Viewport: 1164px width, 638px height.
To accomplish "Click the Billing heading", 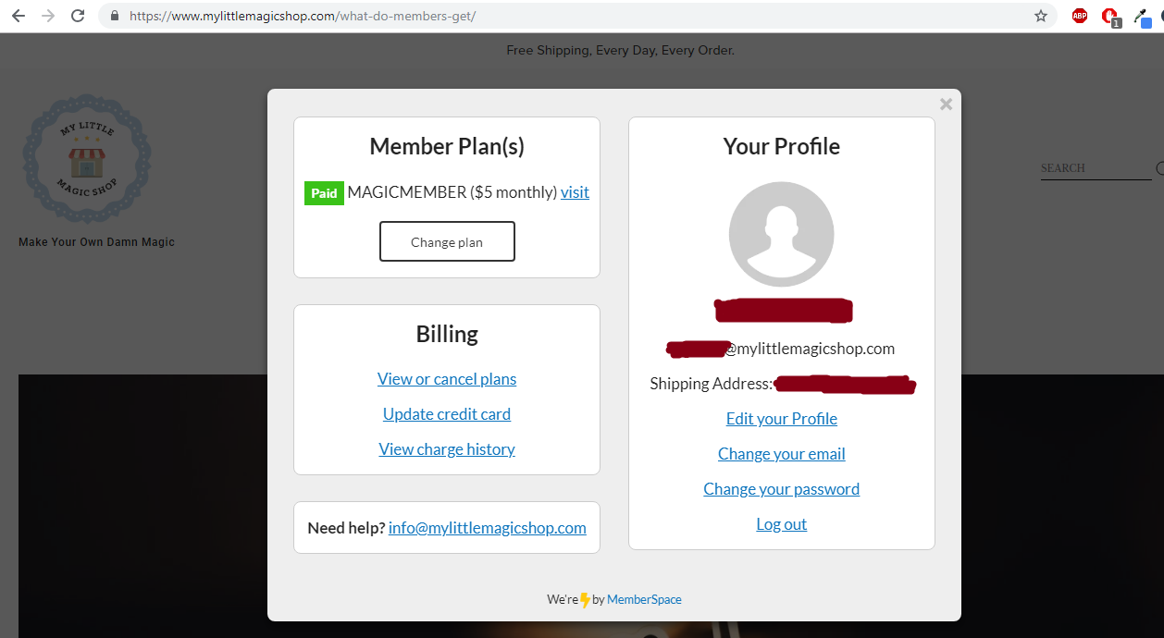I will pos(447,334).
